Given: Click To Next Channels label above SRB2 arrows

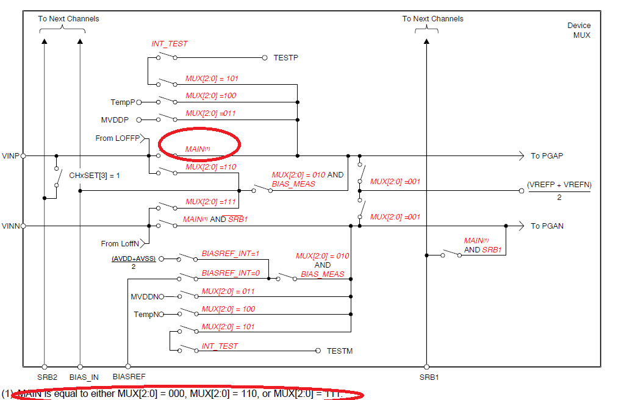Looking at the screenshot, I should pyautogui.click(x=68, y=19).
